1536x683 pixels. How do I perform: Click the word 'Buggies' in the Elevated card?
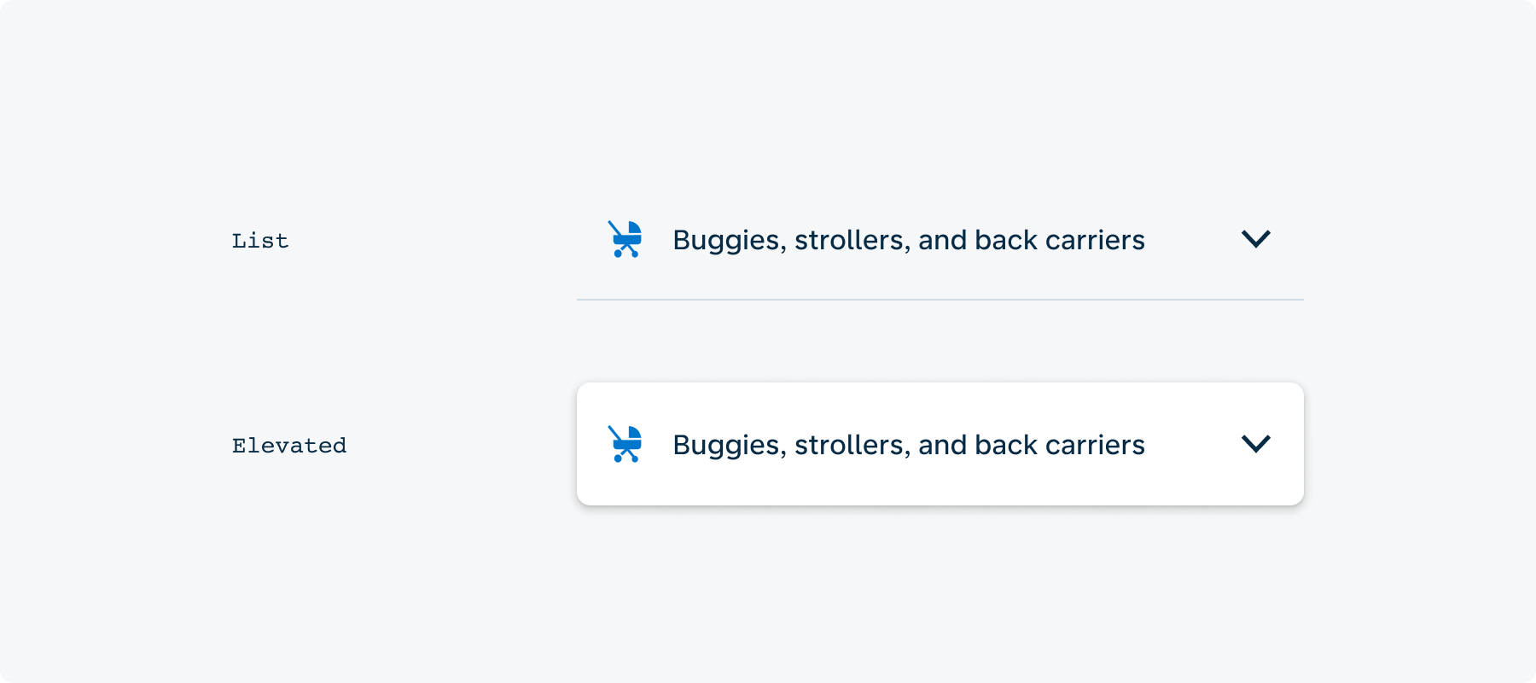[729, 447]
